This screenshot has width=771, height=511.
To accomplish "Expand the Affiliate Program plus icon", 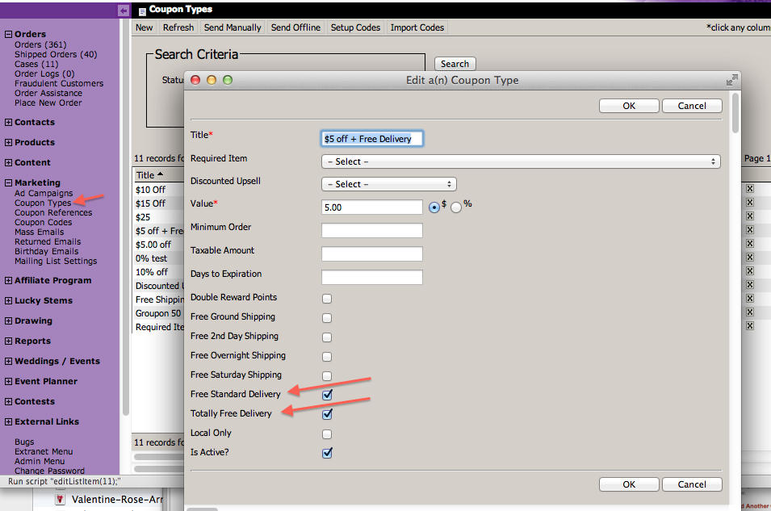I will pos(8,281).
